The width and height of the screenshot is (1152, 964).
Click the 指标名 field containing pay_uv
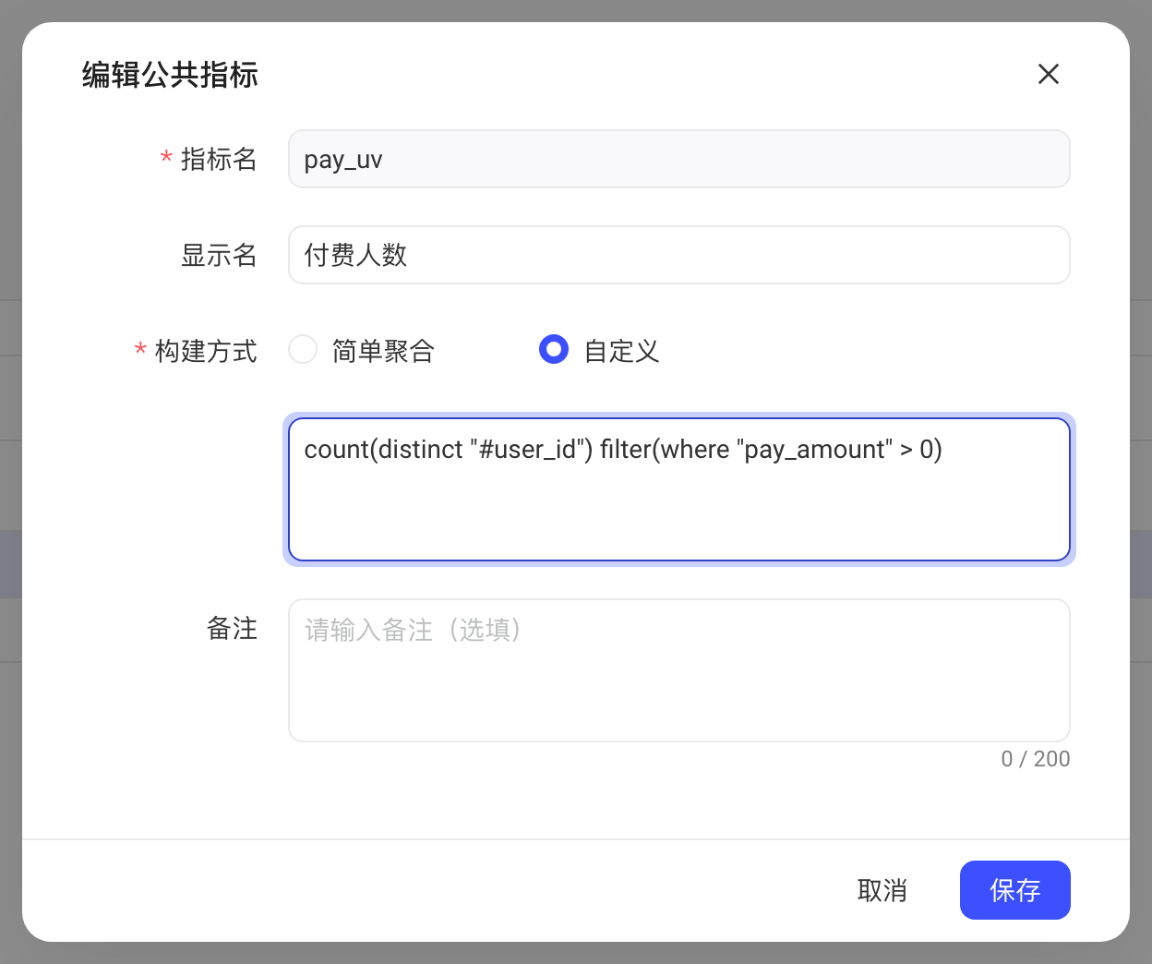pyautogui.click(x=678, y=159)
